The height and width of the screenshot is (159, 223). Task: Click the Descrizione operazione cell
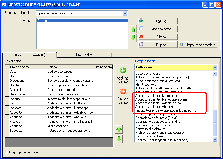[x=70, y=94]
